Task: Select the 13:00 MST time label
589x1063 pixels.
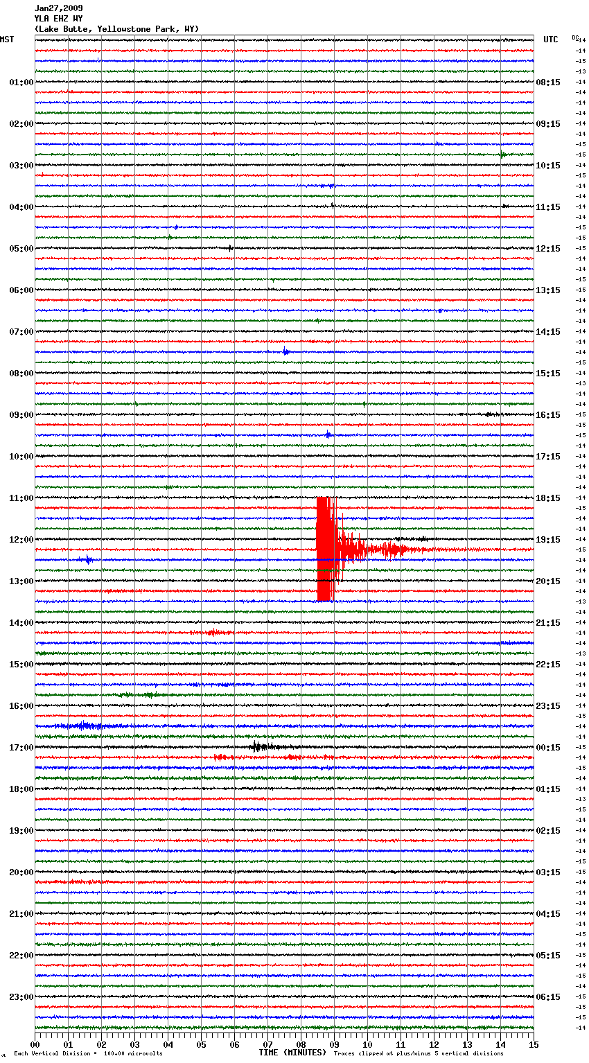Action: click(x=21, y=581)
